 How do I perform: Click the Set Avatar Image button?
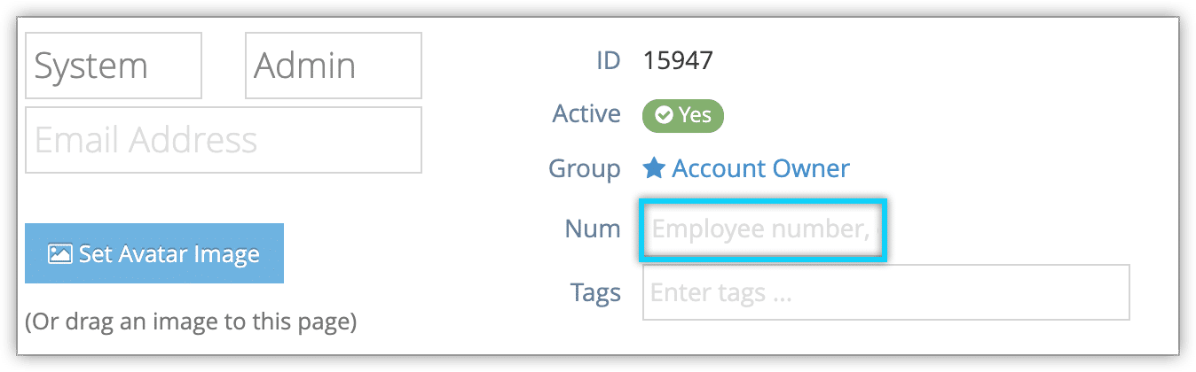(154, 253)
